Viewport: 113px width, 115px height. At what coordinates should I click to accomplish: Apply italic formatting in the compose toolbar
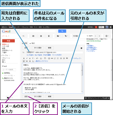coord(27,58)
